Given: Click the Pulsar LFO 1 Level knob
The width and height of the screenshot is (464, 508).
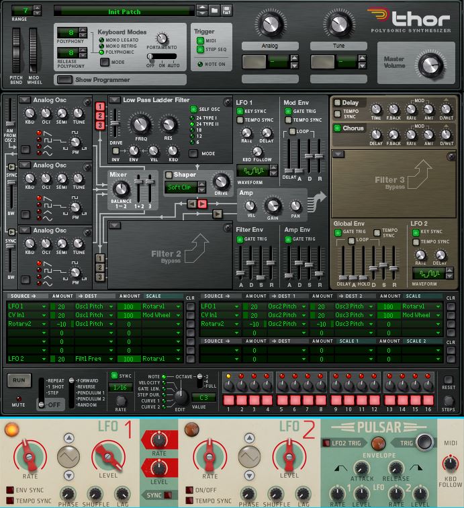Looking at the screenshot, I should coord(108,456).
